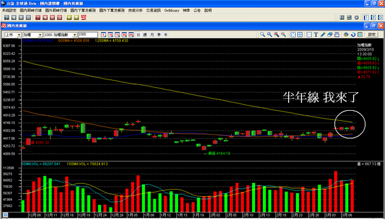This screenshot has width=385, height=219.
Task: Select the 5-minute chart interval
Action: coord(103,35)
